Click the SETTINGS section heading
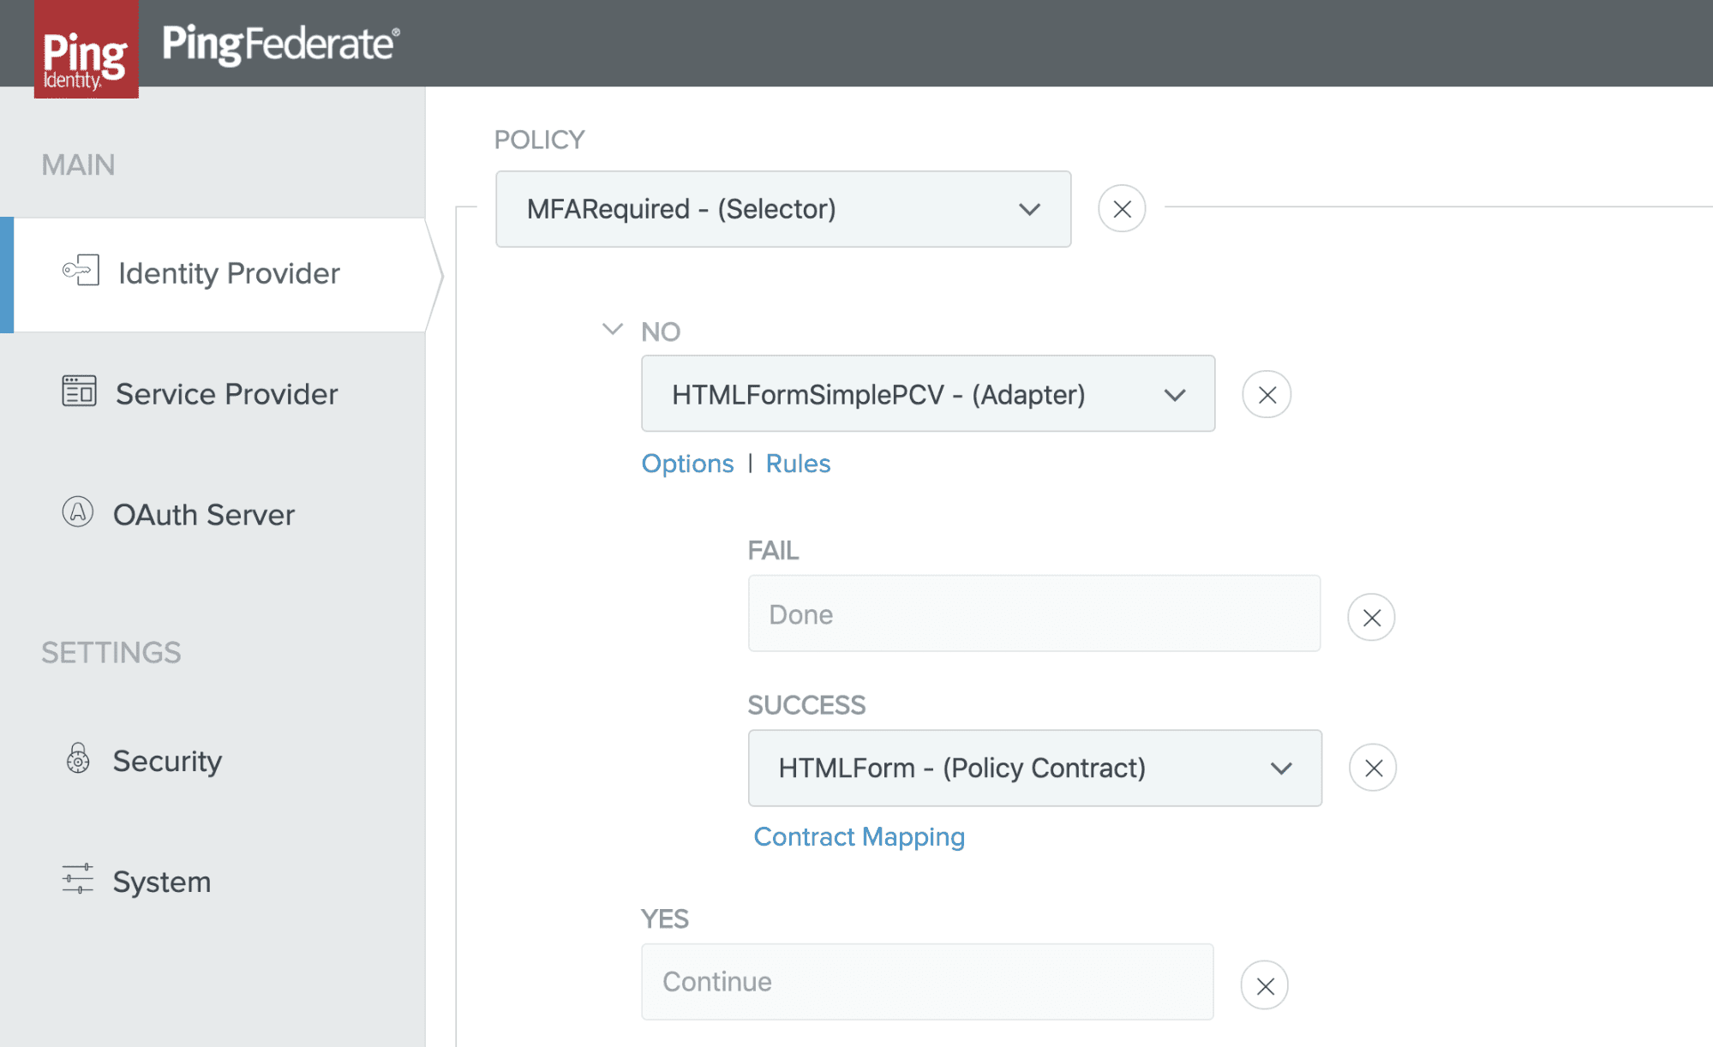The height and width of the screenshot is (1047, 1713). tap(111, 652)
